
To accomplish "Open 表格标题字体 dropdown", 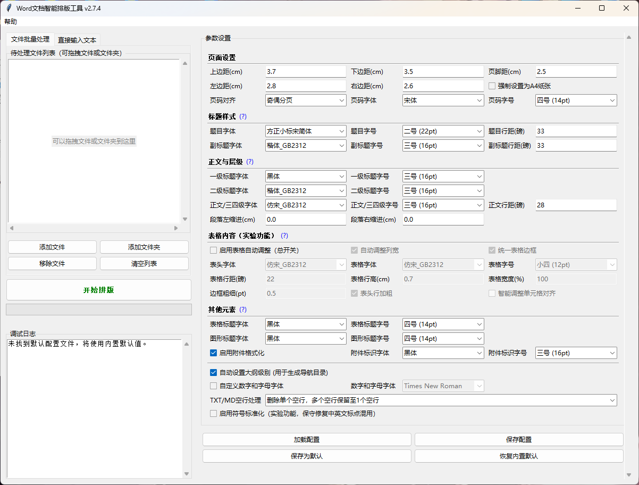I will coord(306,324).
